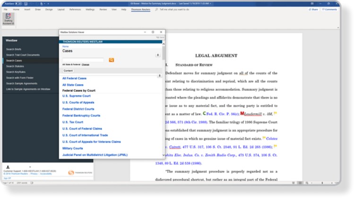Open the Federal District Courts link
363x204 pixels.
tap(78, 109)
